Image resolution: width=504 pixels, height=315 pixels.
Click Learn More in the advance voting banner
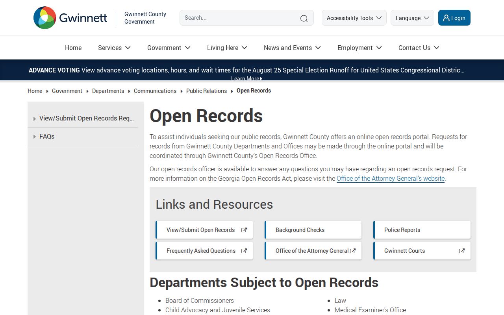[246, 78]
